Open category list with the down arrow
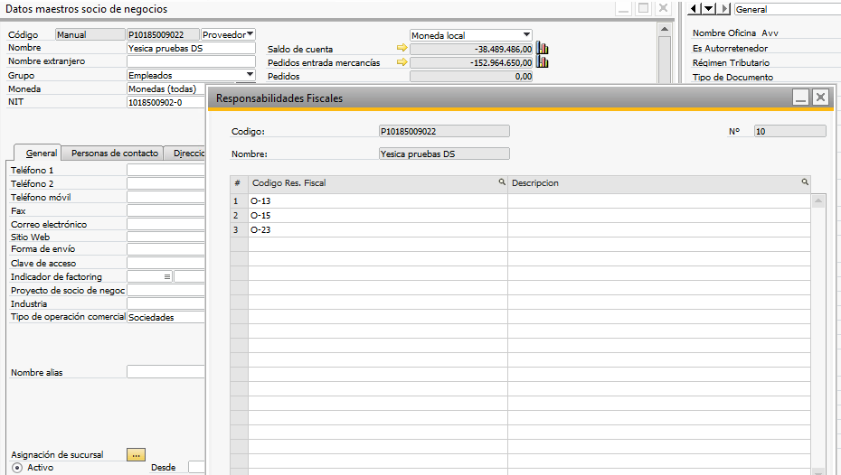This screenshot has height=475, width=841. [x=709, y=8]
